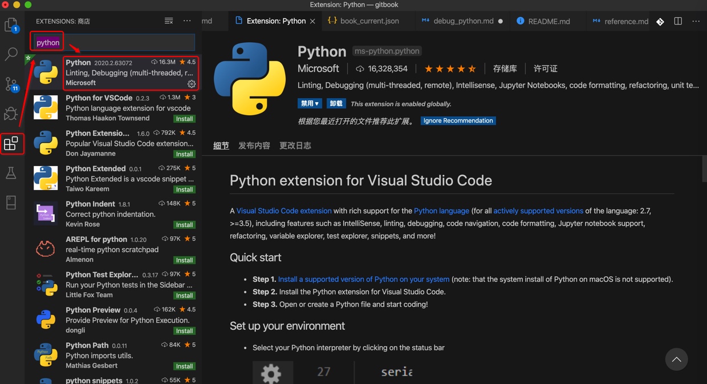
Task: Install Python for VSCode extension
Action: click(x=184, y=119)
